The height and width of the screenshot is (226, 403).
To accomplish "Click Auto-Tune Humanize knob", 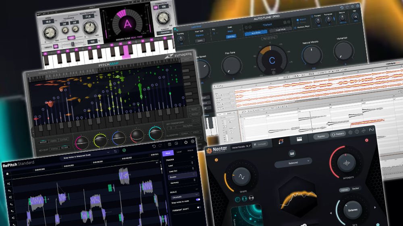I will (343, 51).
